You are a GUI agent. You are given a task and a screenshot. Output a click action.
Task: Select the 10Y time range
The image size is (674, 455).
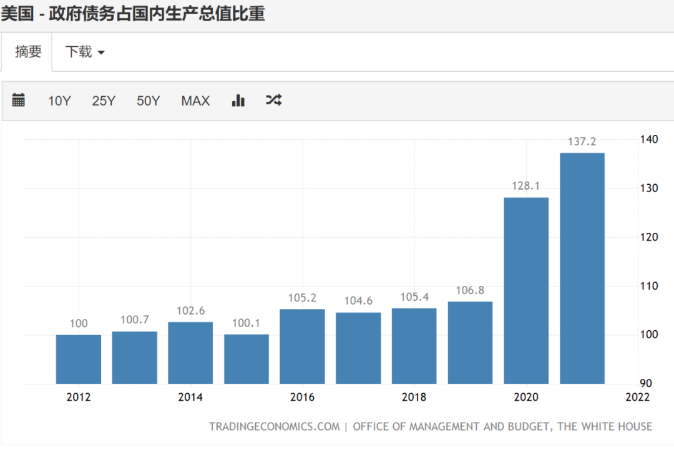tap(59, 100)
